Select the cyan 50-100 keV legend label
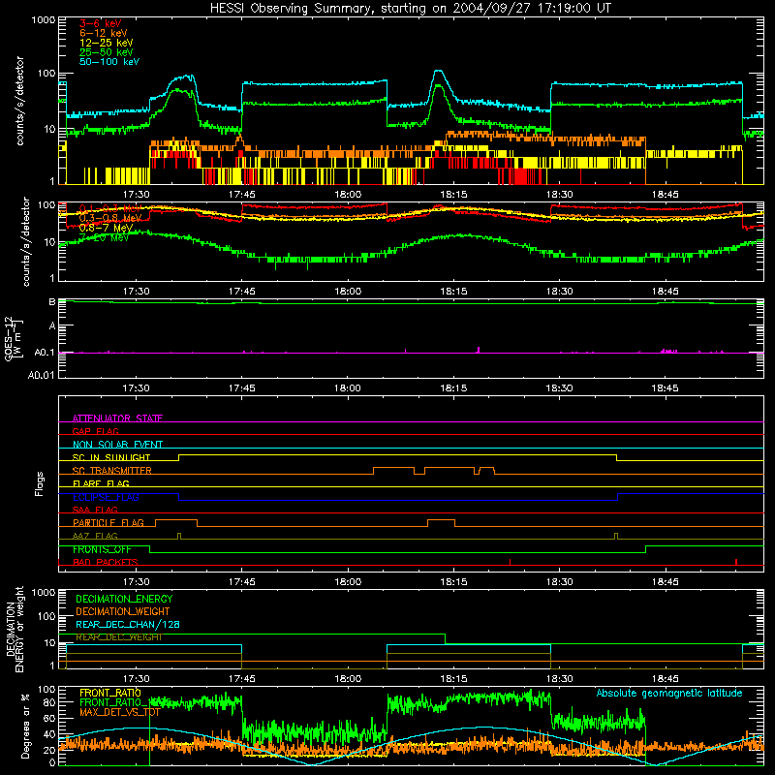 point(109,62)
